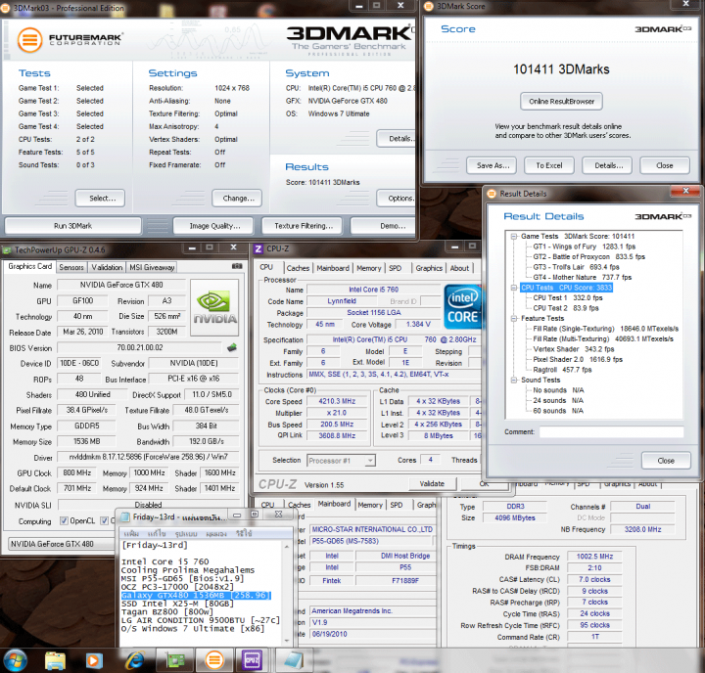Click the Image Quality... button

click(214, 226)
